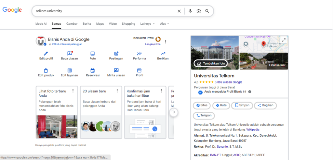
Task: Open 288 rb interaksi pelanggan link
Action: pos(67,44)
